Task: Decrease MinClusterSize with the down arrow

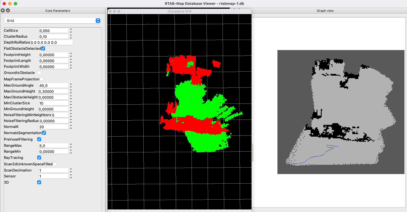Action: click(x=71, y=104)
